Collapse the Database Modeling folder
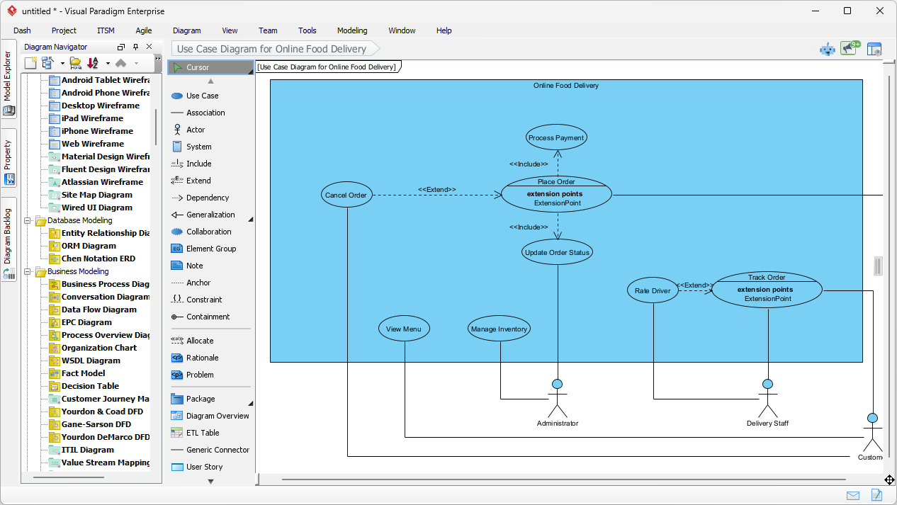 click(x=28, y=220)
